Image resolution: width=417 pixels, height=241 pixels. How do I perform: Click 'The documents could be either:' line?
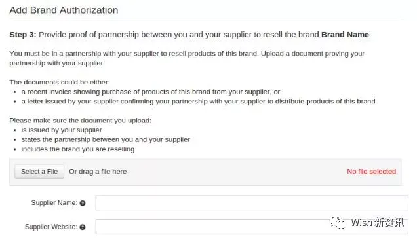[60, 83]
